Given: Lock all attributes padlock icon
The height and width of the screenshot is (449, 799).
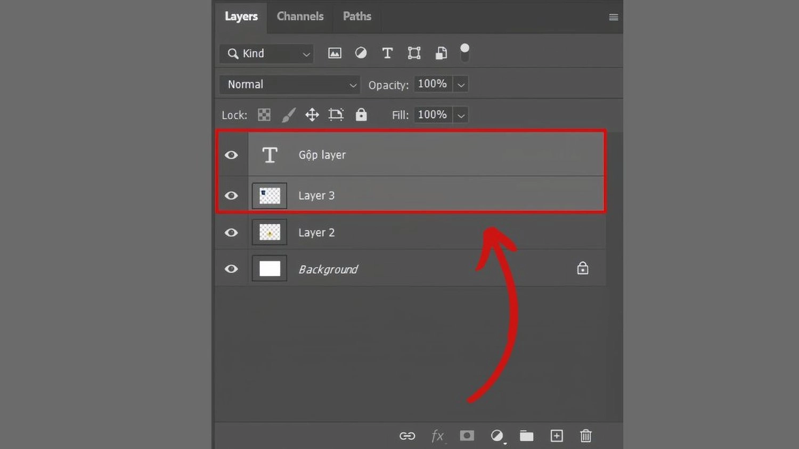Looking at the screenshot, I should [361, 115].
